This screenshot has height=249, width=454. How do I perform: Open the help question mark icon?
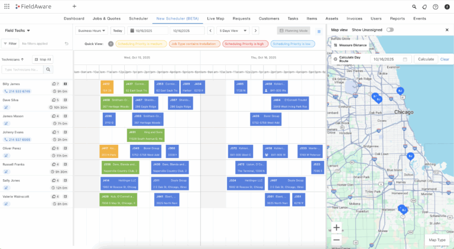point(436,7)
